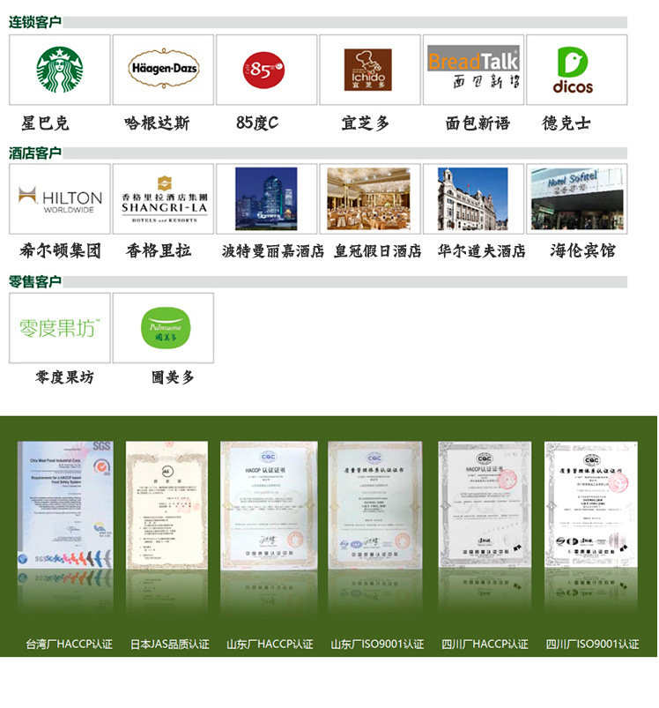Click the 山东厂HACCP认证 label

[x=270, y=644]
